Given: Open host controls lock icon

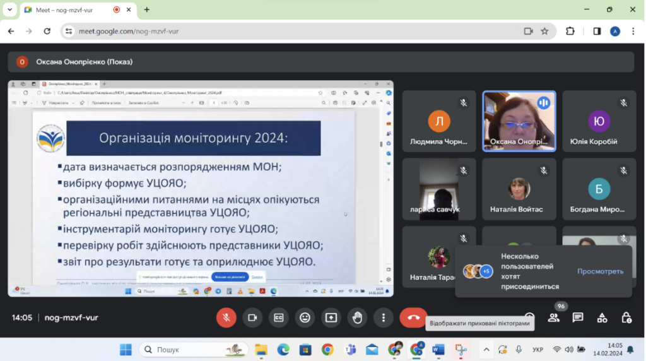Looking at the screenshot, I should [x=626, y=317].
